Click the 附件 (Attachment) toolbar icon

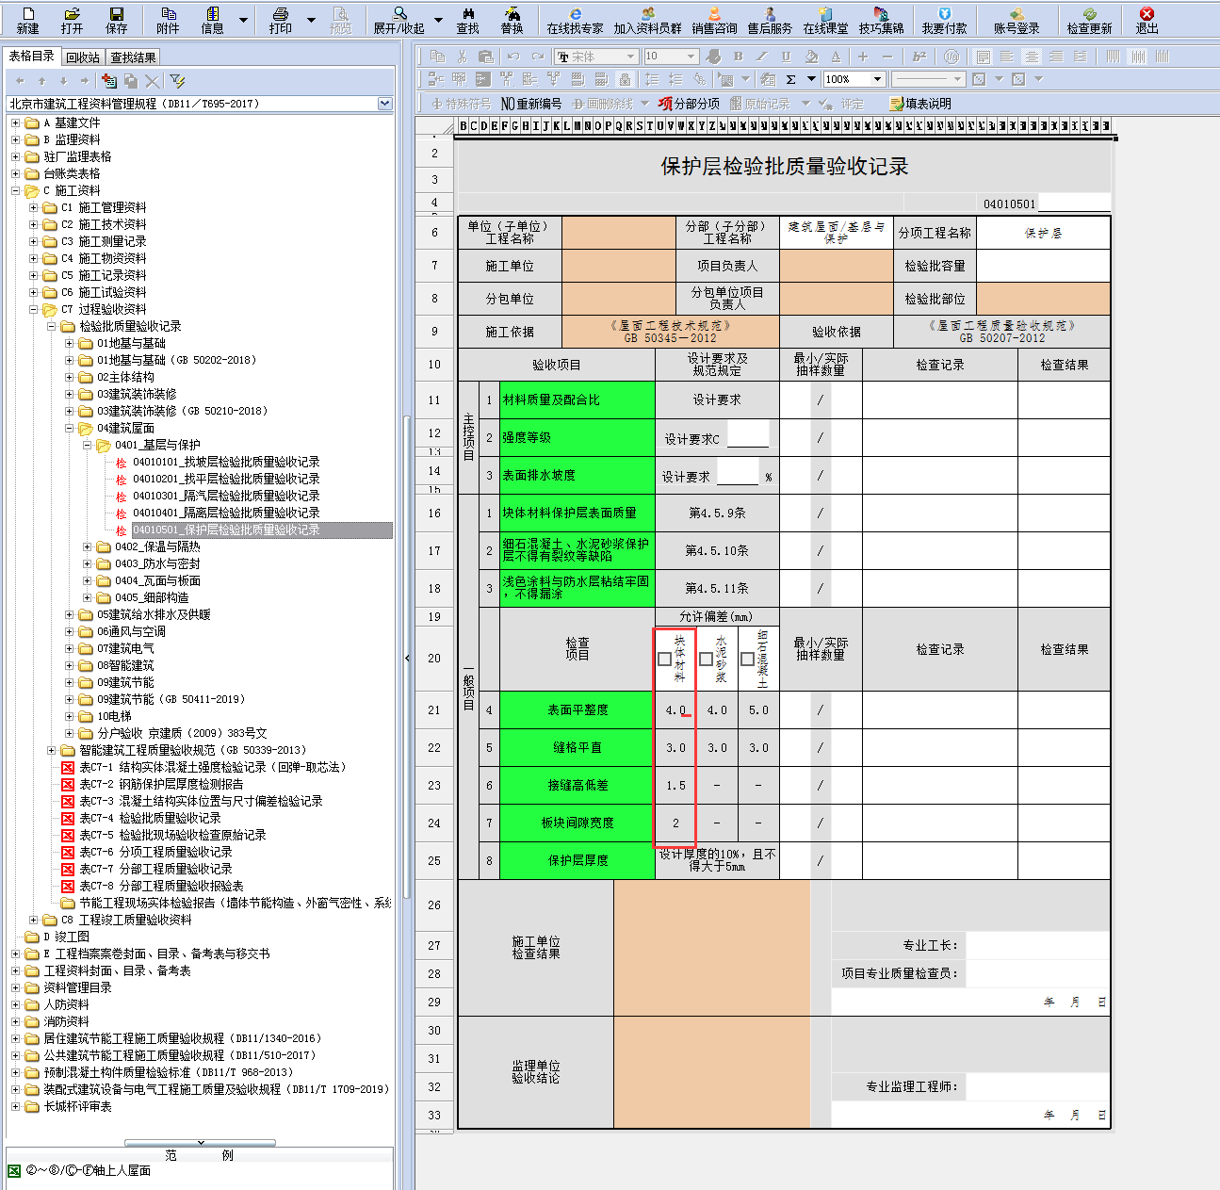(168, 20)
